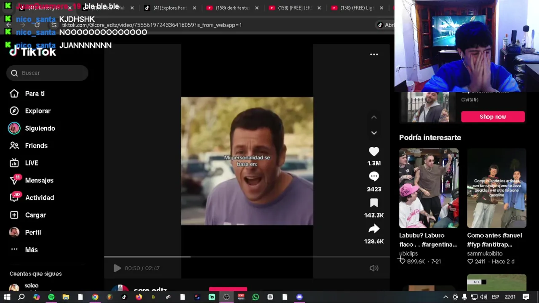Open the system volume control
The width and height of the screenshot is (539, 303).
(x=483, y=297)
